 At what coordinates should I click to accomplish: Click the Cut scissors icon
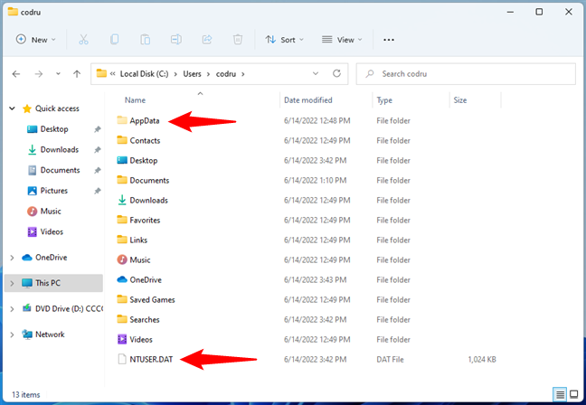(x=83, y=39)
